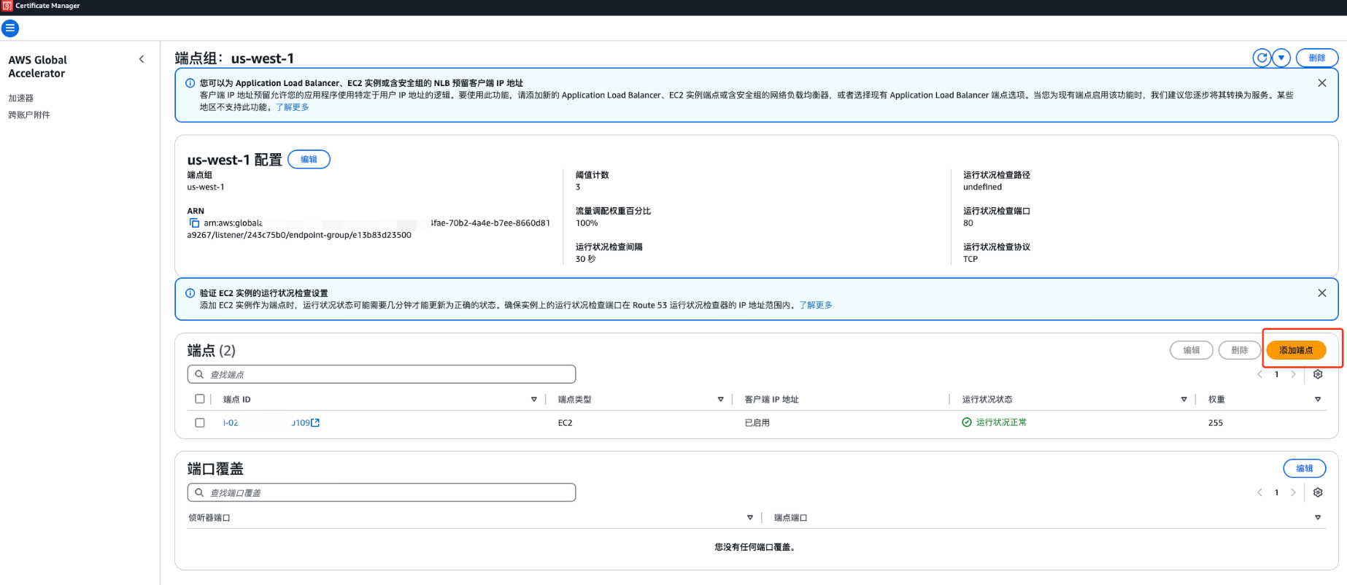Image resolution: width=1347 pixels, height=585 pixels.
Task: Click the 运行状况正常 status check icon
Action: click(x=967, y=422)
